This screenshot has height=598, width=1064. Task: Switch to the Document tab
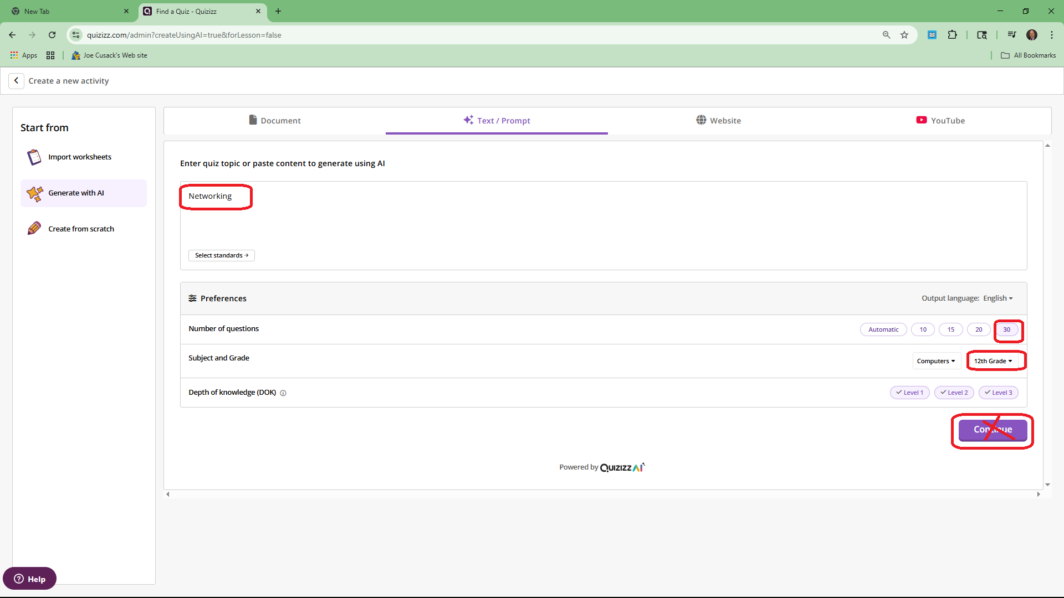pos(275,121)
